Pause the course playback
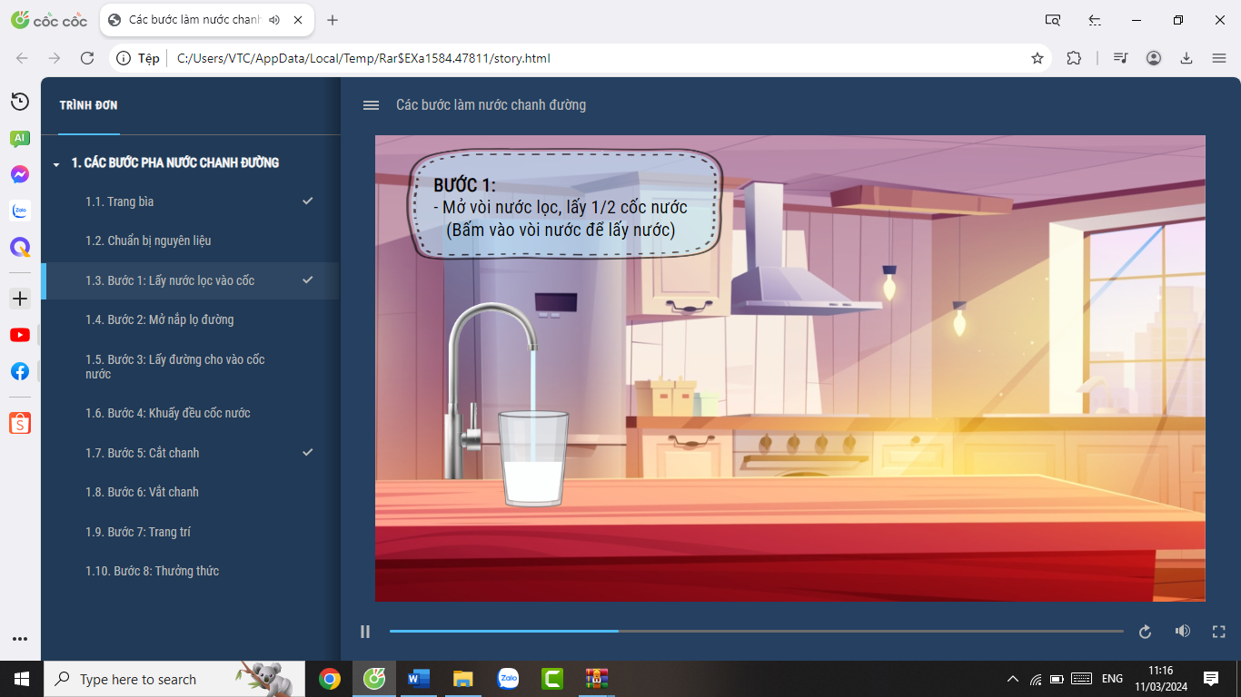This screenshot has height=697, width=1241. 365,632
